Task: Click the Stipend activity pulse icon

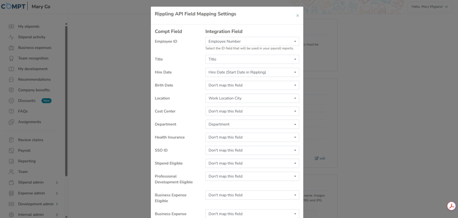Action: tap(11, 37)
